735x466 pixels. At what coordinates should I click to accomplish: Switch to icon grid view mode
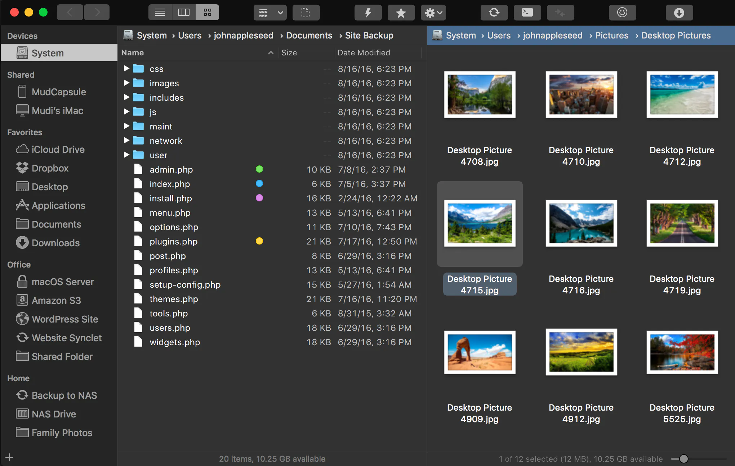click(207, 13)
